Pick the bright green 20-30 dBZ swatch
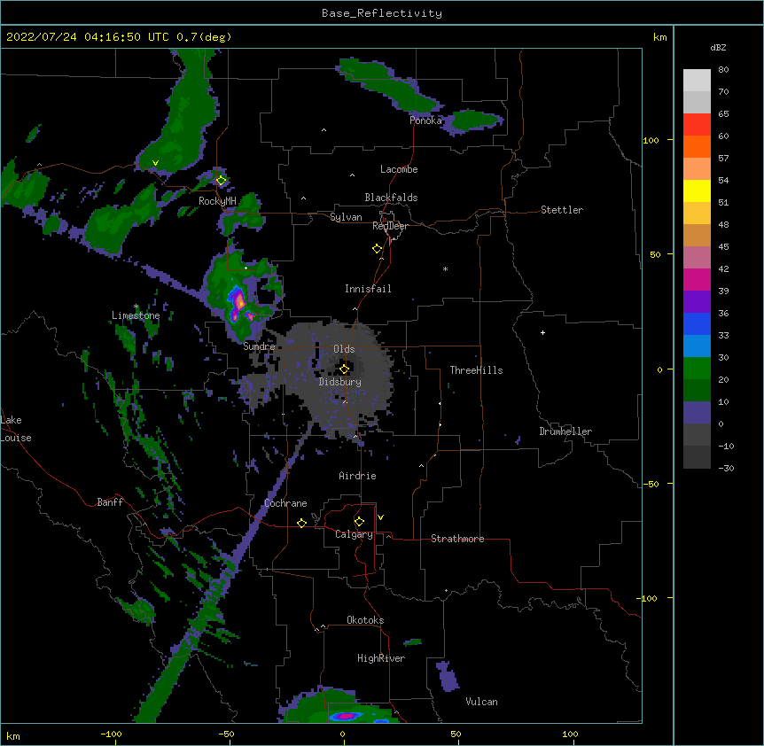Viewport: 764px width, 746px height. click(697, 369)
